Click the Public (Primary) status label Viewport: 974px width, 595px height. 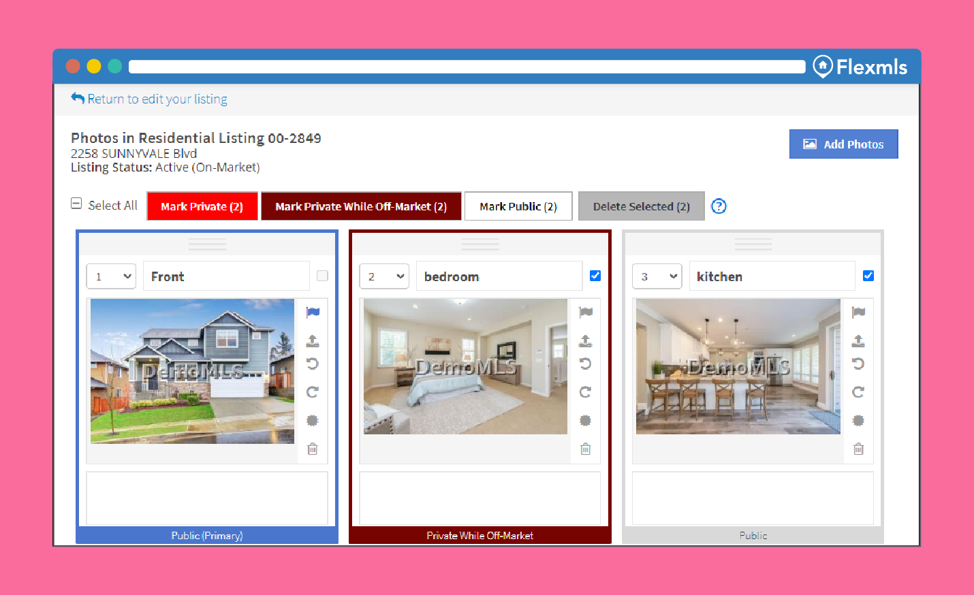pyautogui.click(x=207, y=536)
